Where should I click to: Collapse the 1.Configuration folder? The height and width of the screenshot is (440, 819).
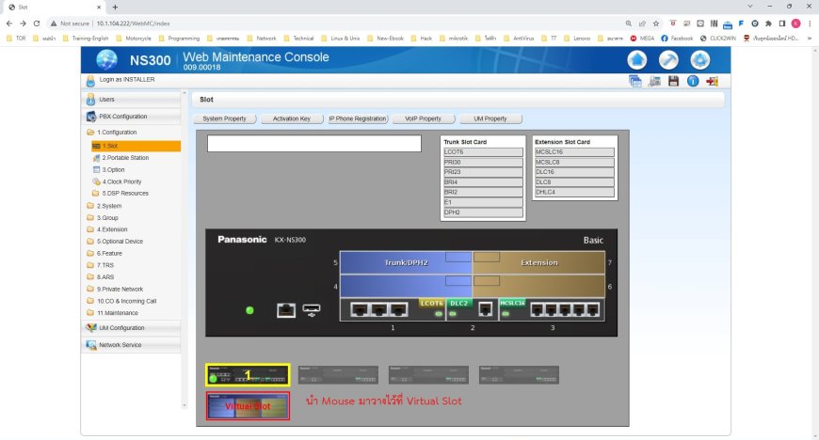point(112,133)
